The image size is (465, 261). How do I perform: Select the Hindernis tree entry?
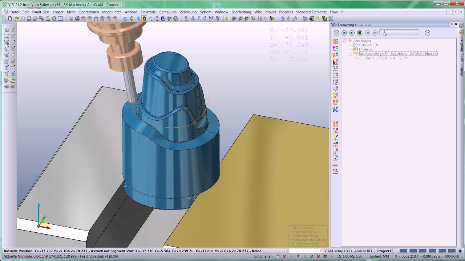coord(366,49)
